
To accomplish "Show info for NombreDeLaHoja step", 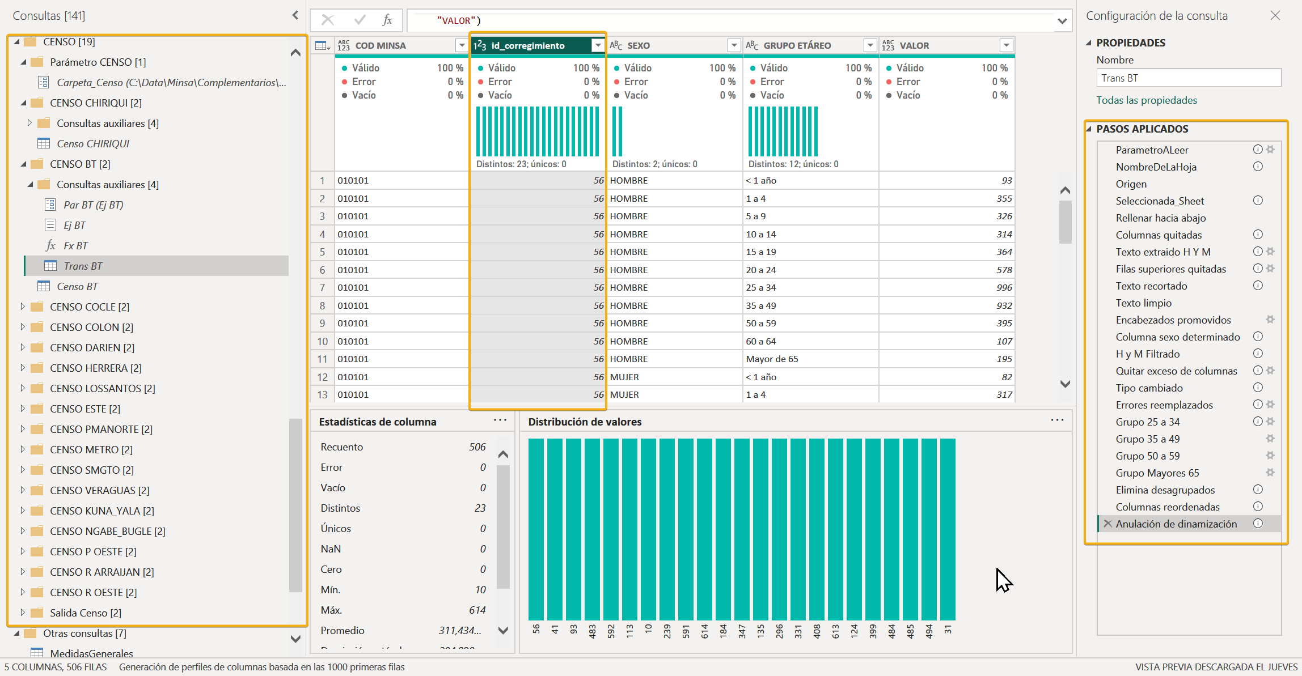I will [1258, 167].
